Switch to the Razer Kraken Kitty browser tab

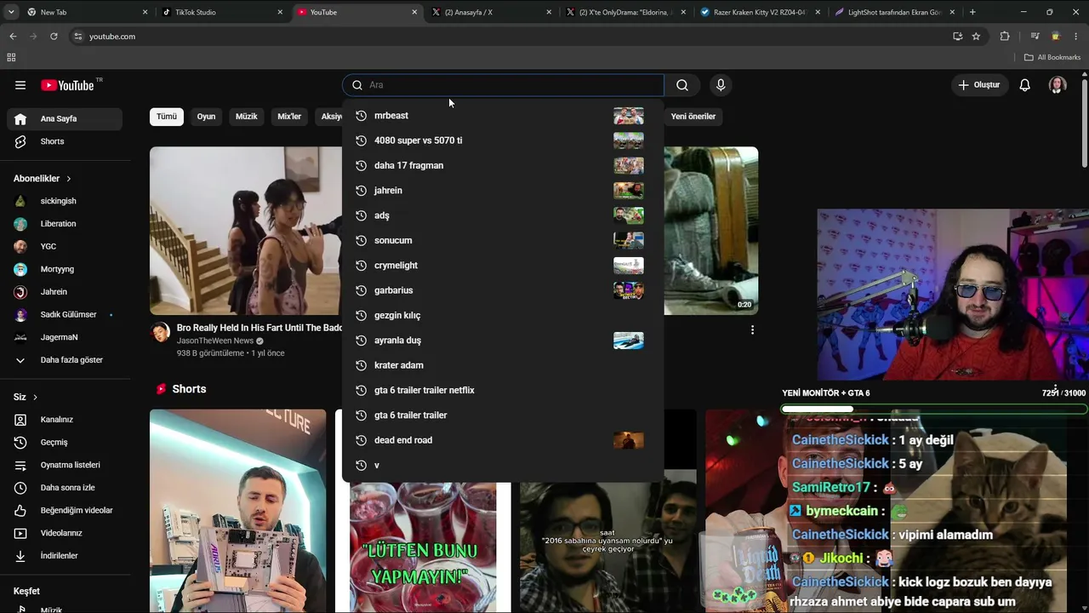(760, 12)
